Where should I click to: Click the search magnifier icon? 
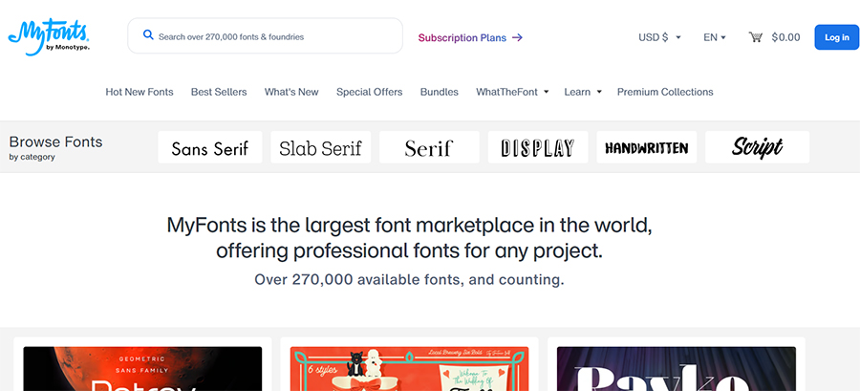point(148,35)
